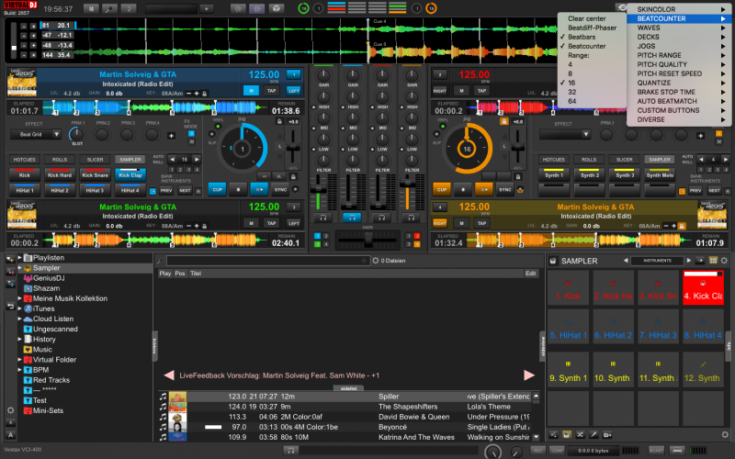The image size is (735, 459).
Task: Click the 3D cube icon in top toolbar
Action: (277, 8)
